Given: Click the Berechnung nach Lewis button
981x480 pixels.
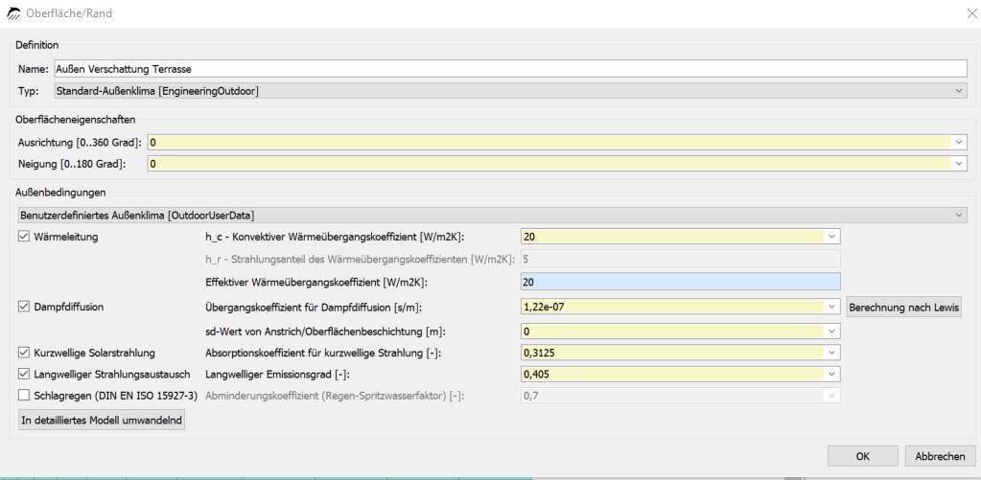Looking at the screenshot, I should coord(903,308).
